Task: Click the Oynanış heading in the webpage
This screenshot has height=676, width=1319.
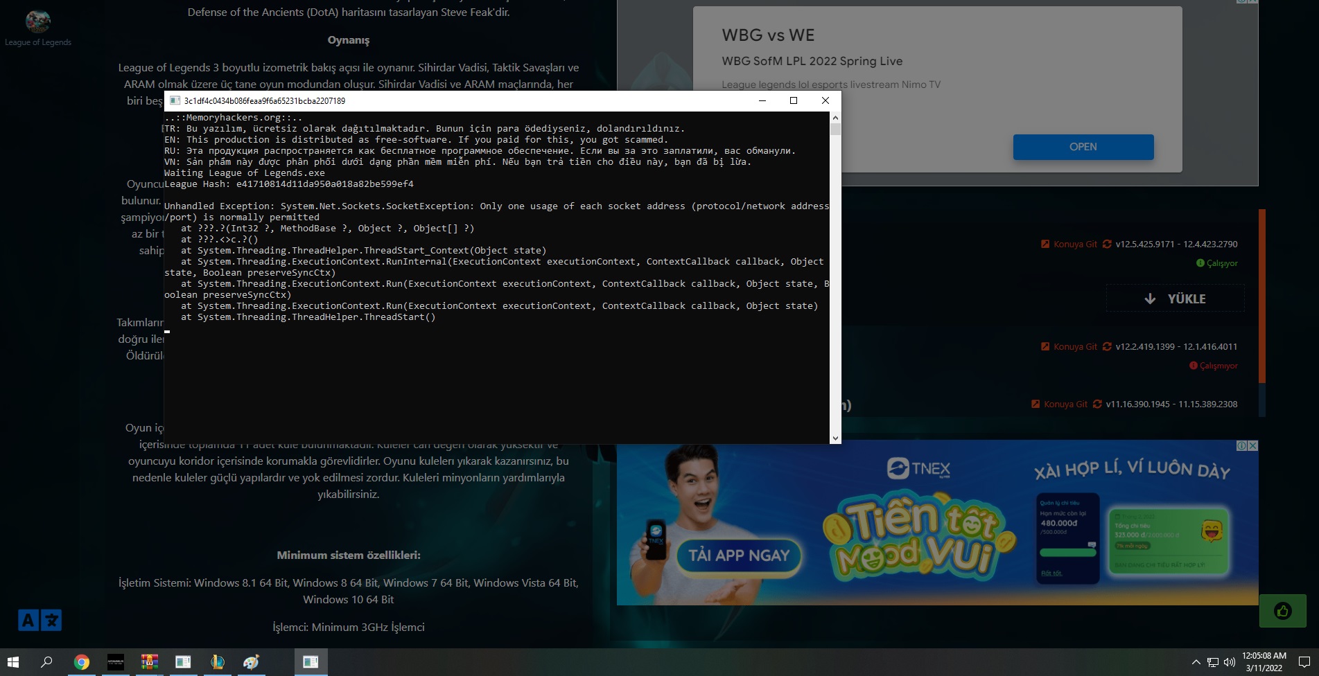Action: pos(349,40)
